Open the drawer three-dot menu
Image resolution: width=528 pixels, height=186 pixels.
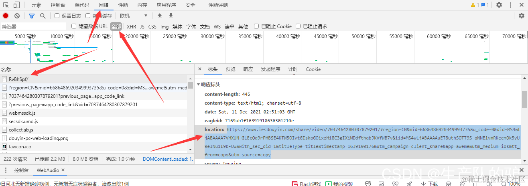6,170
